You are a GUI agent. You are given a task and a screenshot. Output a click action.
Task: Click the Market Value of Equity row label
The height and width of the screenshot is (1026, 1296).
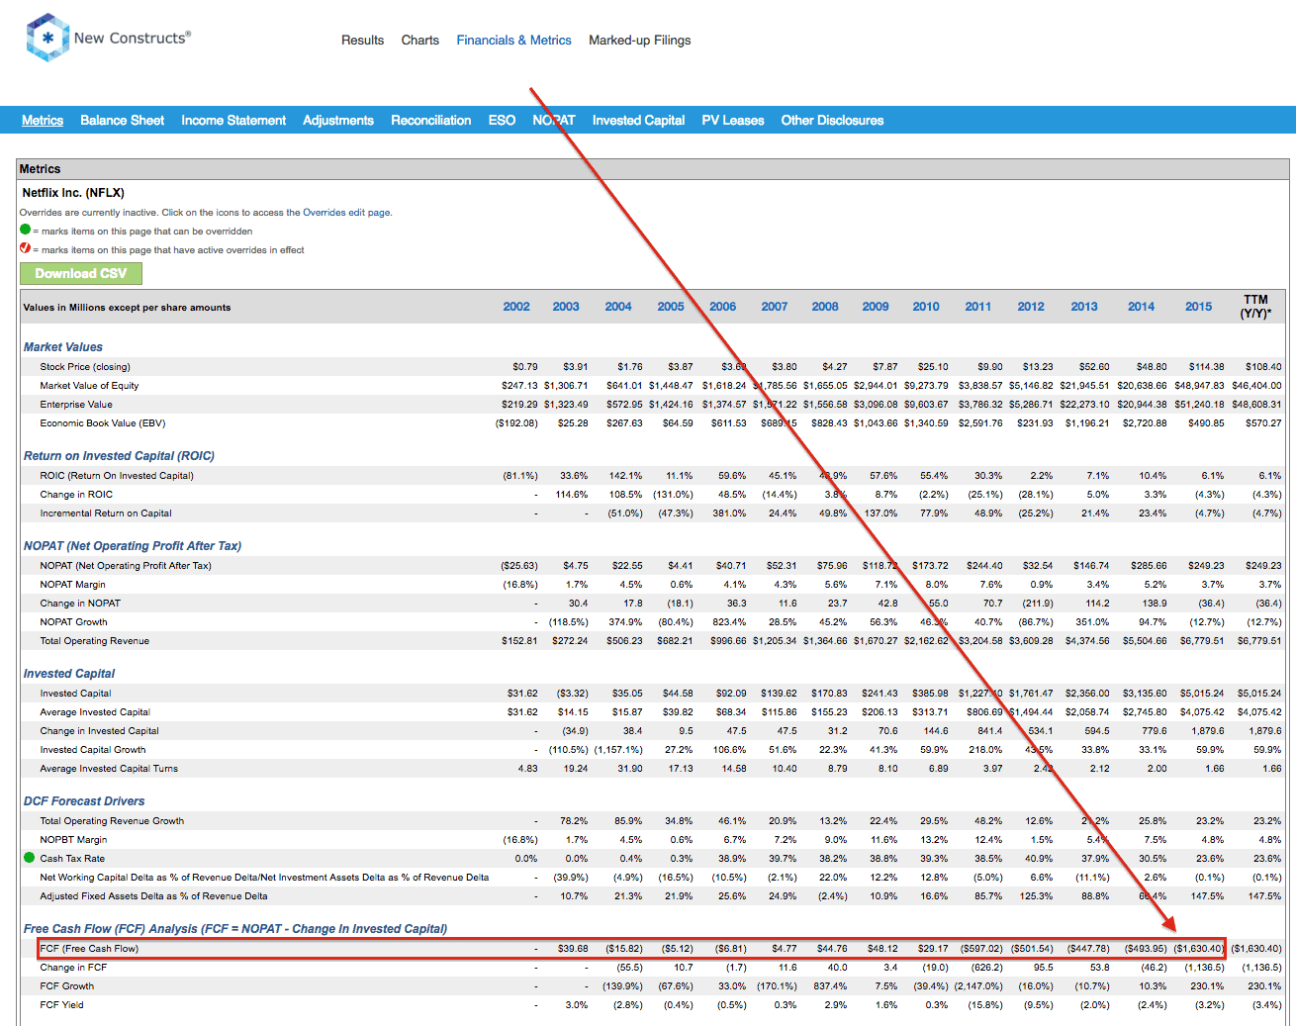tap(89, 386)
